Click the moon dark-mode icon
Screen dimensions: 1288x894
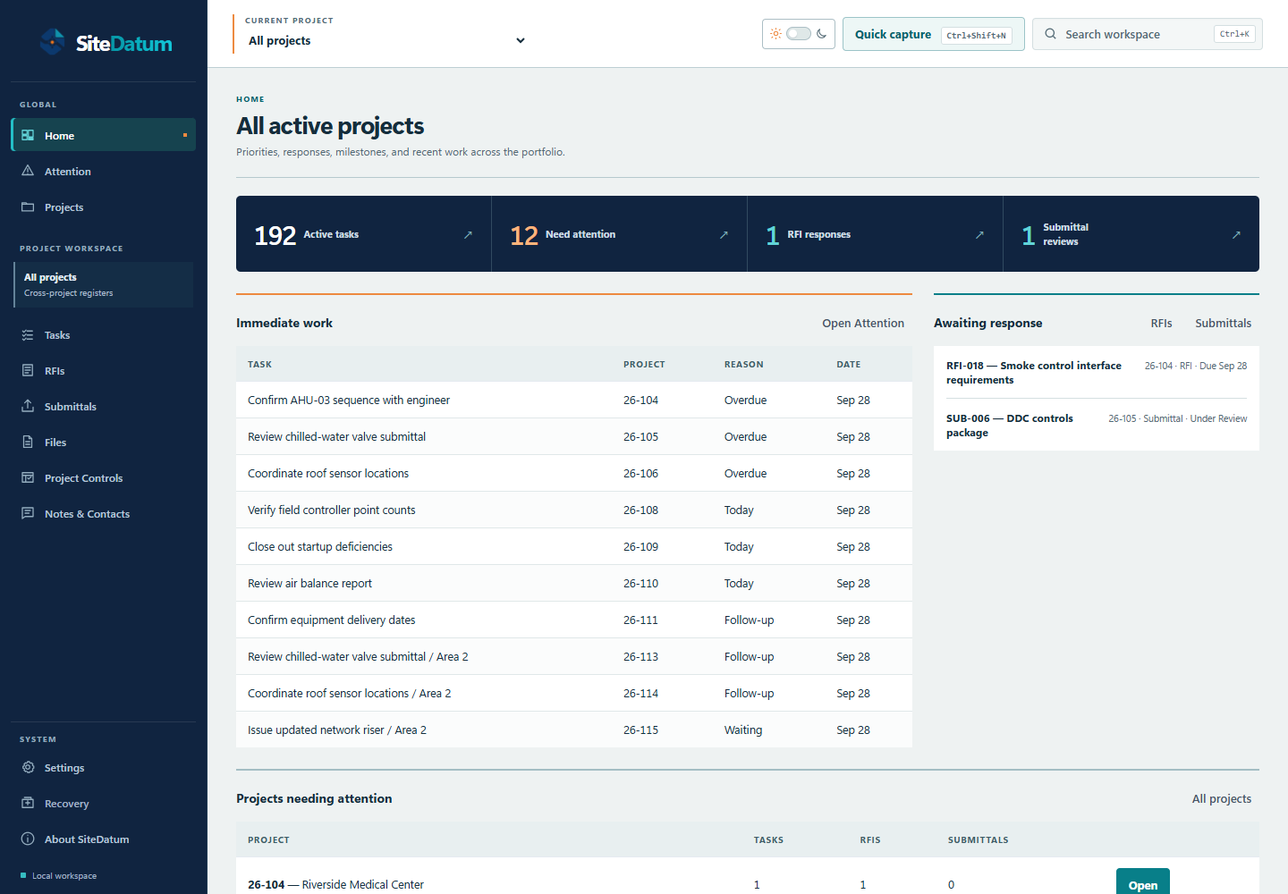821,34
